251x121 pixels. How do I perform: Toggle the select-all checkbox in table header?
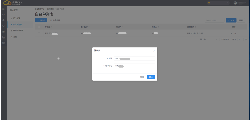[39, 27]
